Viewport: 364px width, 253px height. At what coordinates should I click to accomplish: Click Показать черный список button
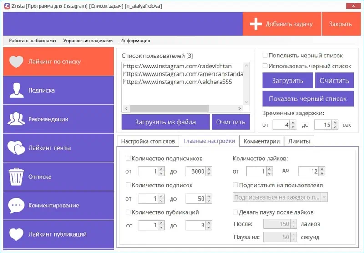308,98
